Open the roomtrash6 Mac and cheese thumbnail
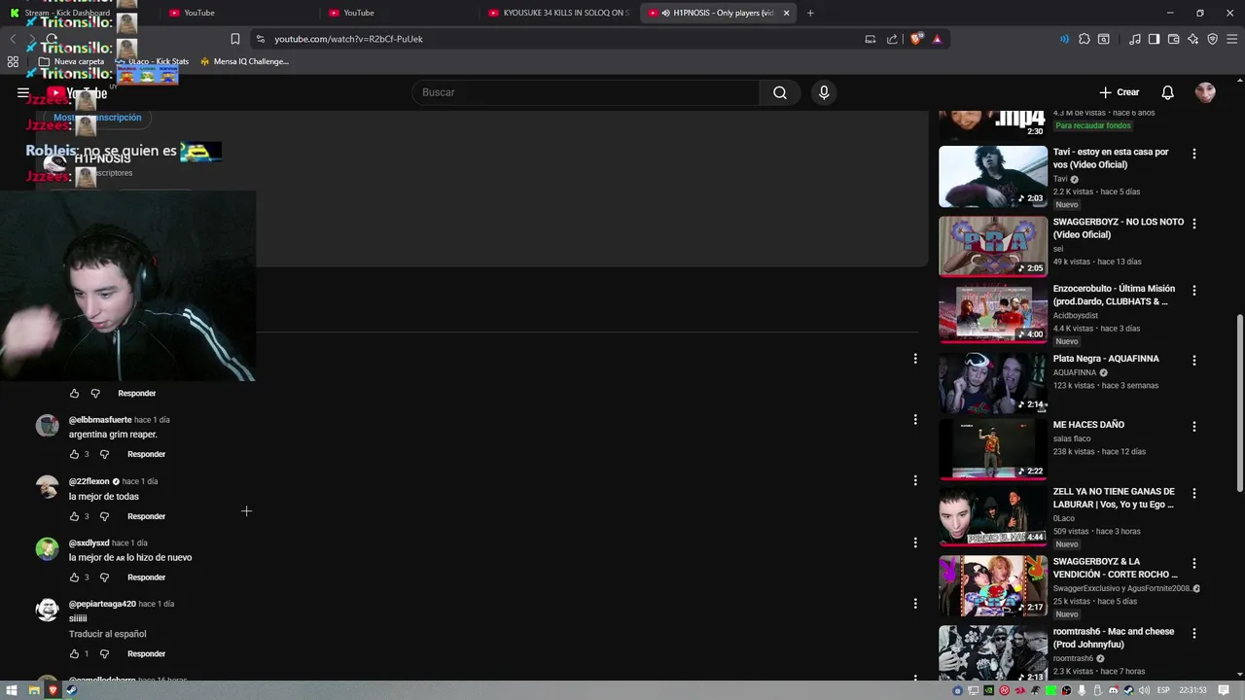Image resolution: width=1245 pixels, height=700 pixels. point(992,653)
